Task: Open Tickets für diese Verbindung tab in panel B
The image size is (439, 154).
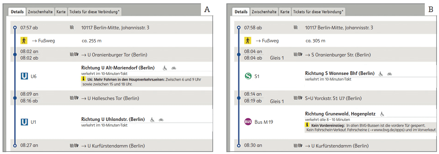Action: click(318, 12)
